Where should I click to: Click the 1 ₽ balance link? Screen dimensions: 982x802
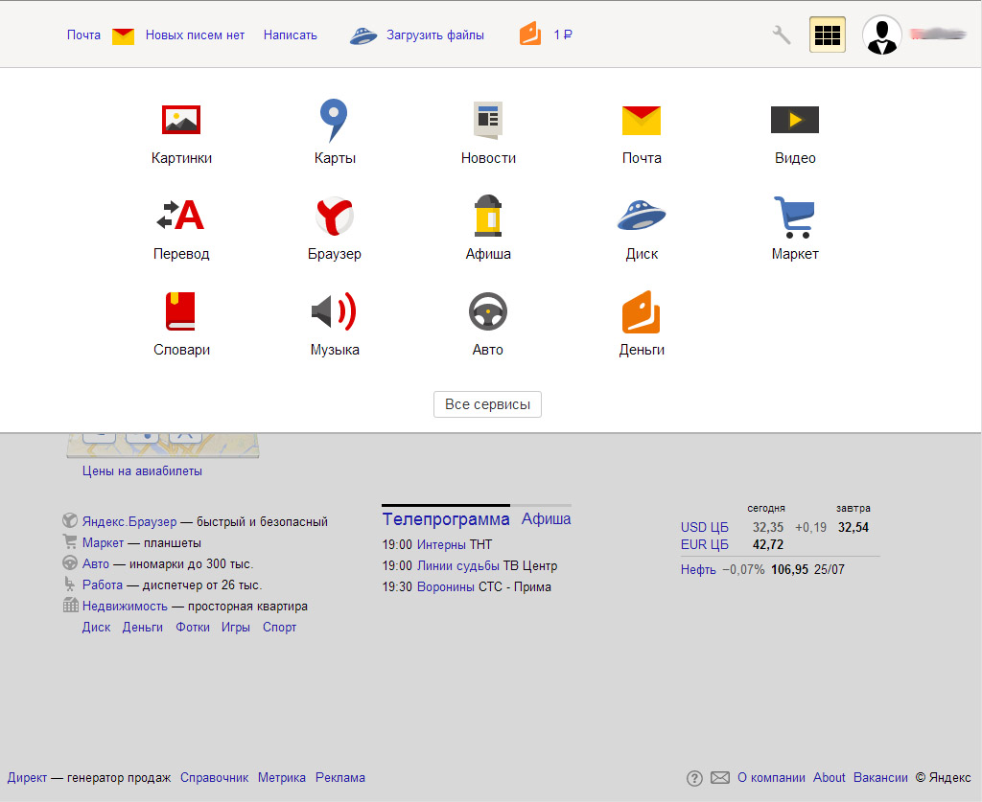(563, 35)
